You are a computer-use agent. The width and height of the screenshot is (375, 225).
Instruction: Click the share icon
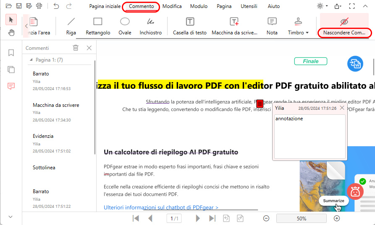pyautogui.click(x=338, y=6)
